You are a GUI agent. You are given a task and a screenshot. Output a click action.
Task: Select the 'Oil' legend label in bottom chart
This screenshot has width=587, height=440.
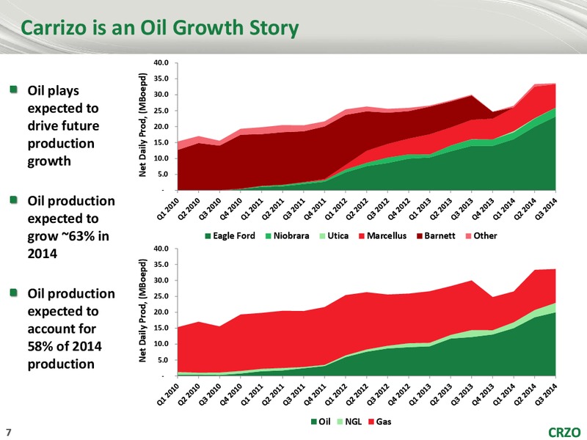(324, 422)
